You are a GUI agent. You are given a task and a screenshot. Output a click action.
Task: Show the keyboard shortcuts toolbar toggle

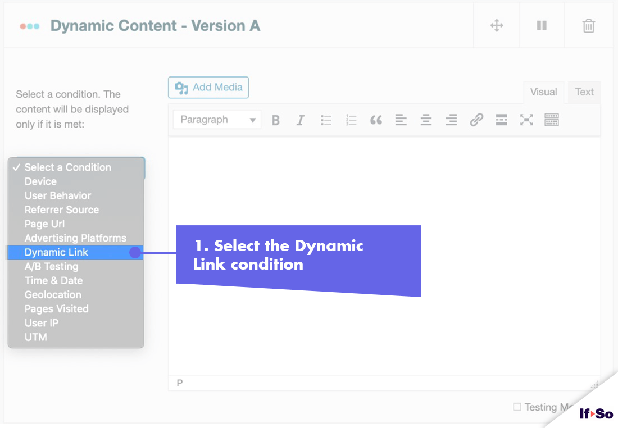point(551,120)
